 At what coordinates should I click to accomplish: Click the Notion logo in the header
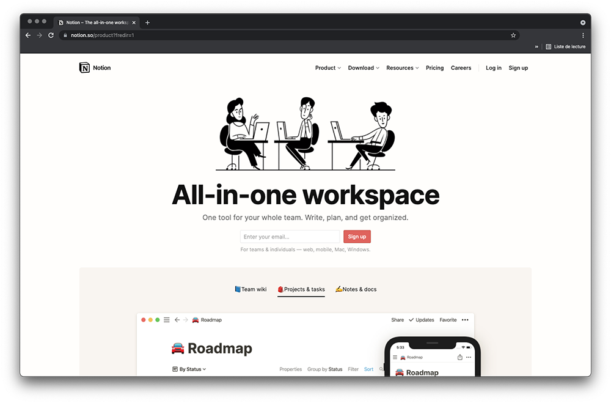tap(95, 67)
